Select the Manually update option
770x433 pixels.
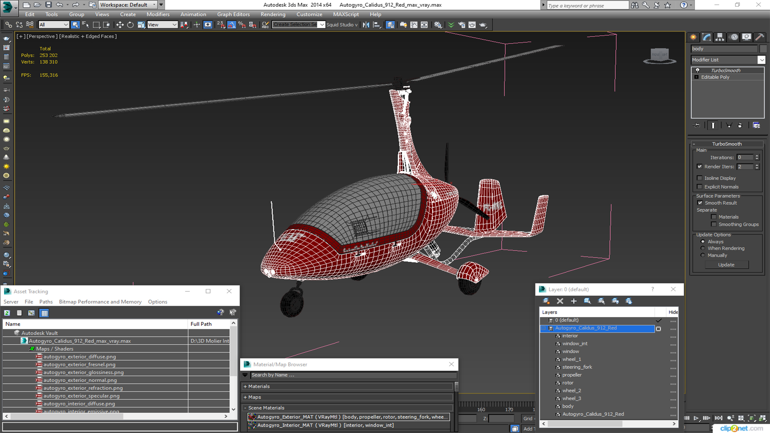point(703,255)
